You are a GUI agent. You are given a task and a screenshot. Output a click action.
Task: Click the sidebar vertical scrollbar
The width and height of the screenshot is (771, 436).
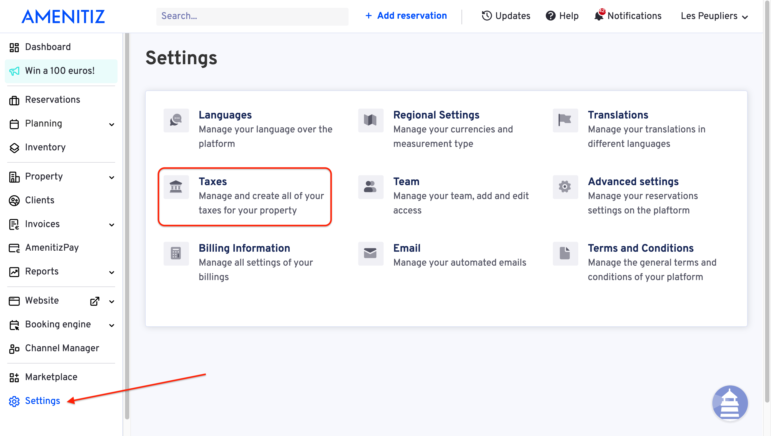(127, 226)
